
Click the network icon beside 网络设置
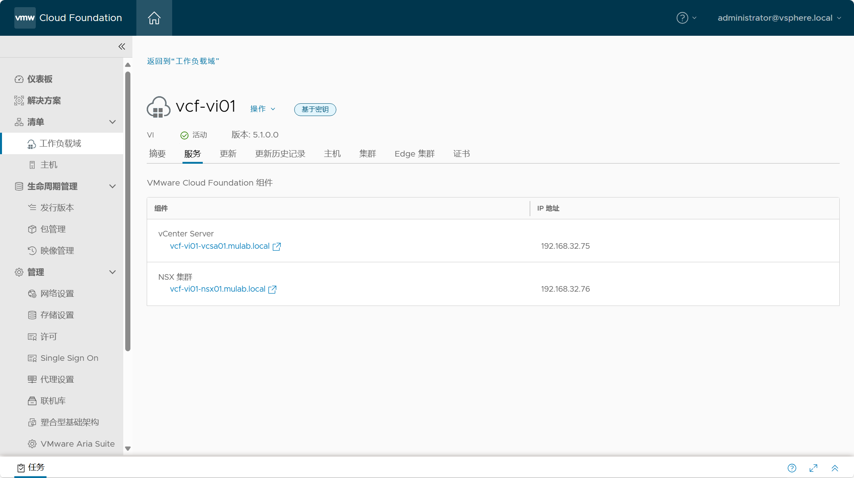(32, 294)
